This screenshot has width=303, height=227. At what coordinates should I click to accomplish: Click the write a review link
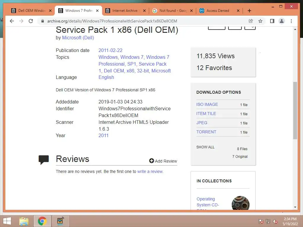point(150,171)
